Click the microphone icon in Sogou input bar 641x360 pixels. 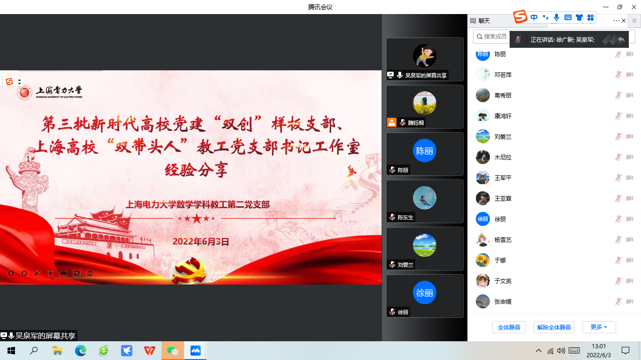click(557, 18)
